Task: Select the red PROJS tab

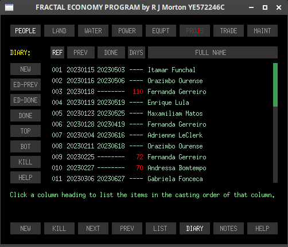Action: [x=194, y=30]
